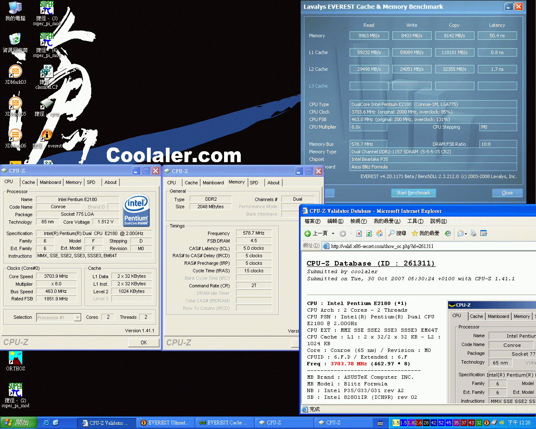Click the Edit page icon in Internet Explorer

coord(484,233)
